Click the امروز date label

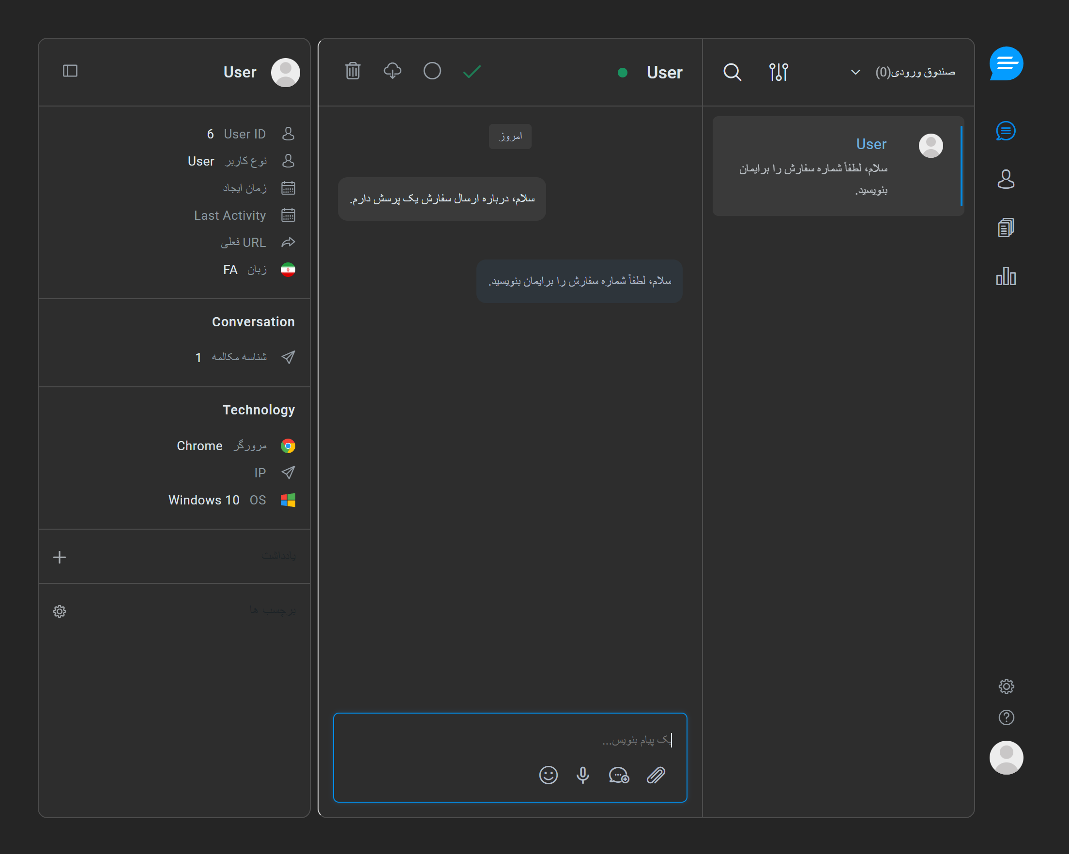pos(510,137)
